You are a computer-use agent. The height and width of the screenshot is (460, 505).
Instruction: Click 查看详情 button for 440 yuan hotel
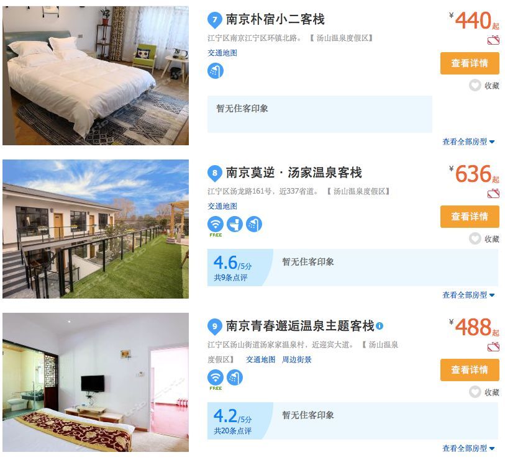pos(470,63)
